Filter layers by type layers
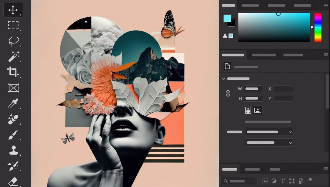The height and width of the screenshot is (187, 330). pos(283,181)
